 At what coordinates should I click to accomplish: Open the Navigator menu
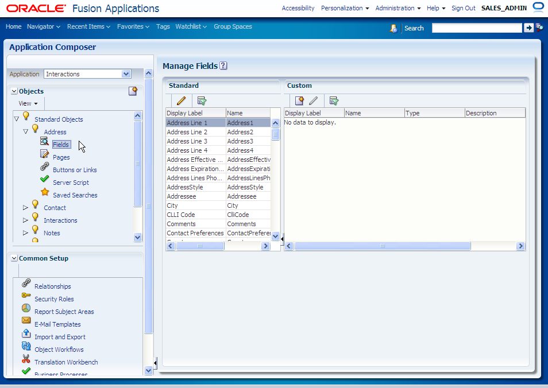click(x=44, y=26)
